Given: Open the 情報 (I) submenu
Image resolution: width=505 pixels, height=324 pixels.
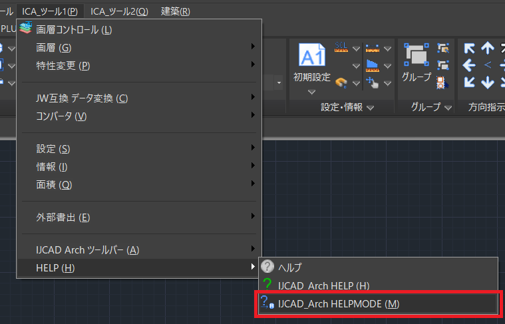Looking at the screenshot, I should [x=139, y=167].
